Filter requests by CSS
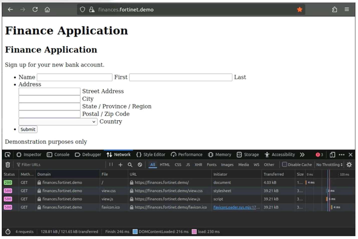This screenshot has height=239, width=358. tap(178, 165)
